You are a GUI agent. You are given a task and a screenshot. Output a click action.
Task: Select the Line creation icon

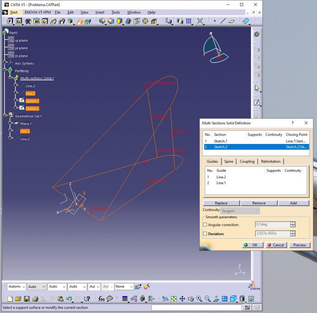pyautogui.click(x=223, y=21)
